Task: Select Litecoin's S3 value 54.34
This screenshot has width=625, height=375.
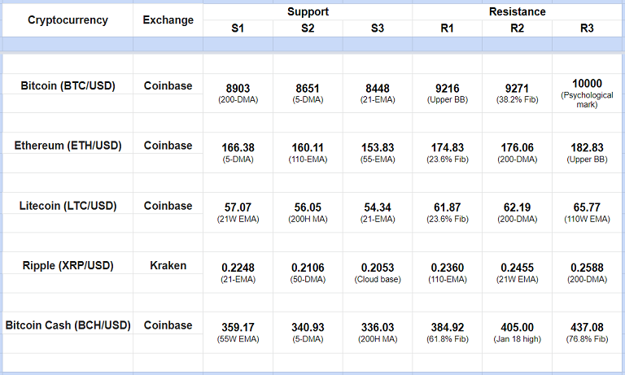Action: tap(377, 207)
